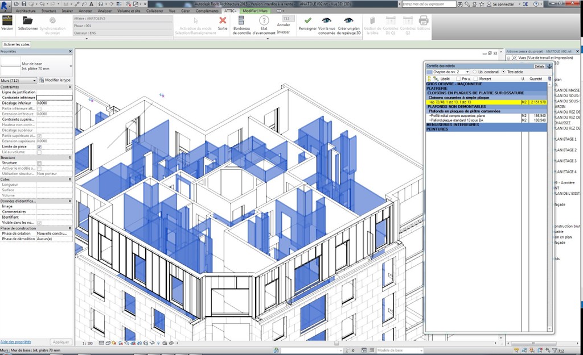Click the Contrainte inférieure input field

point(55,98)
